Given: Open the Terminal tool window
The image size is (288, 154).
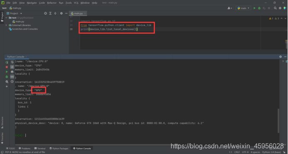Looking at the screenshot, I should [x=40, y=148].
